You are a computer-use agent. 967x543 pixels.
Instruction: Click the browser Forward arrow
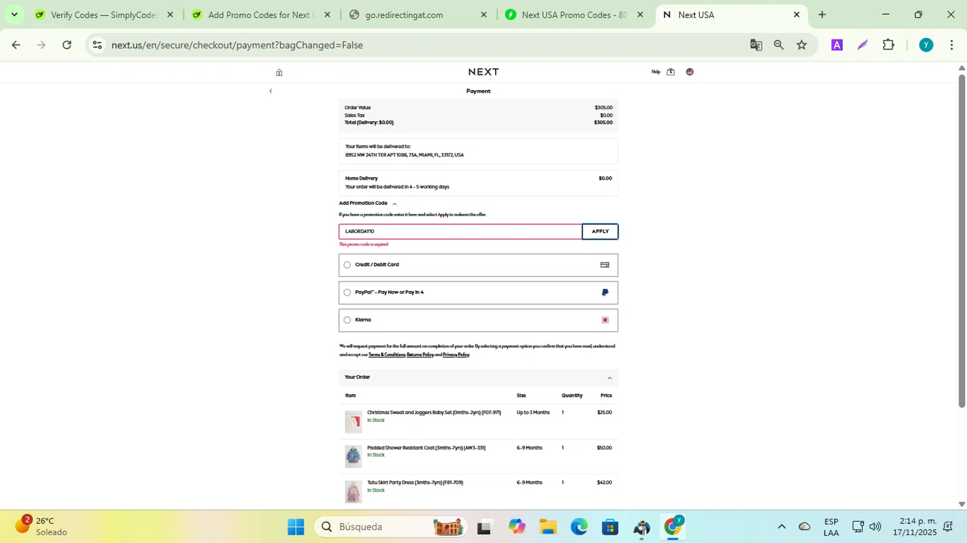pos(41,45)
